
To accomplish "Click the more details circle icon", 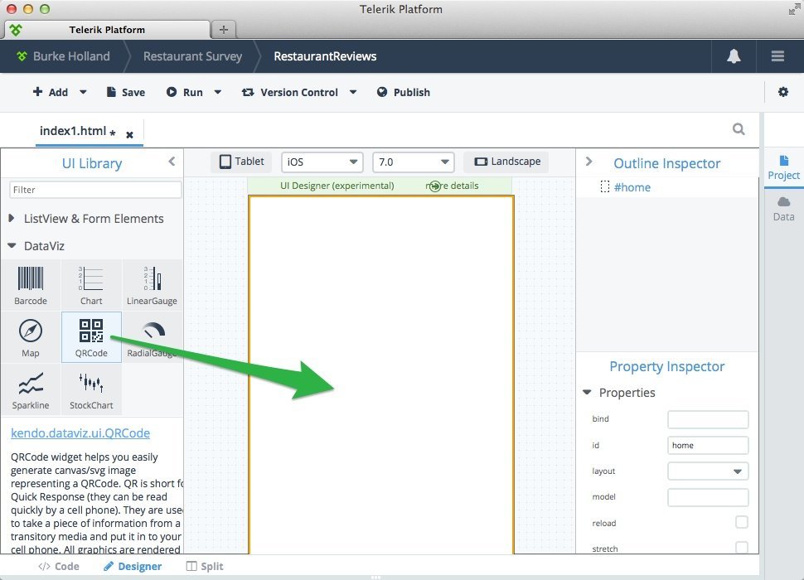I will (x=435, y=186).
